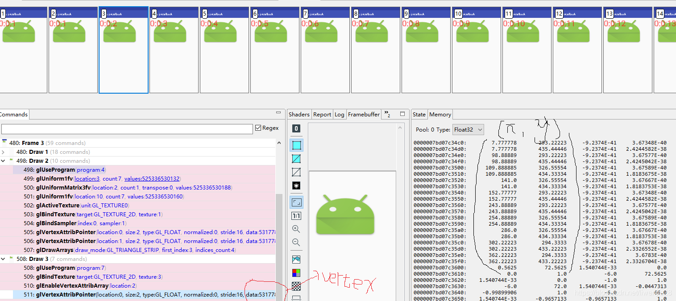Select frame thumbnail 13
The height and width of the screenshot is (301, 676).
[627, 50]
